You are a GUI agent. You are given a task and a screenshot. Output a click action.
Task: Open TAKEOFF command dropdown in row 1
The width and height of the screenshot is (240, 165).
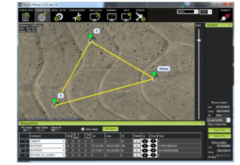pos(64,141)
